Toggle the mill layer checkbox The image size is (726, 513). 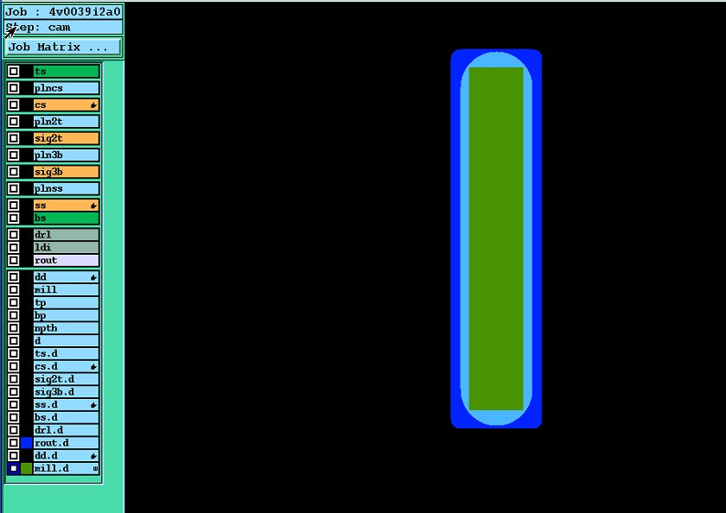coord(14,290)
